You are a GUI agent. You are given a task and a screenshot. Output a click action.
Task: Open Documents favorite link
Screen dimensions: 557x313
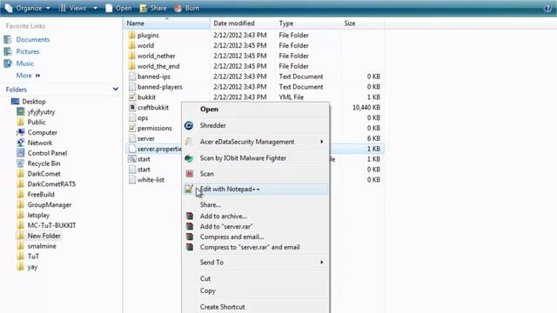33,39
